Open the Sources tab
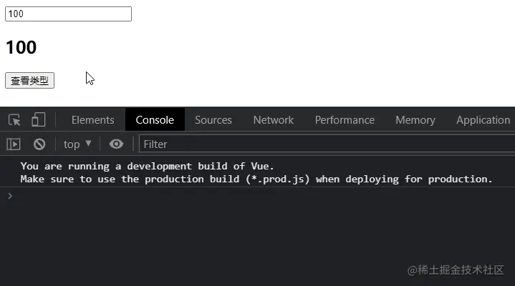This screenshot has width=515, height=286. (213, 120)
